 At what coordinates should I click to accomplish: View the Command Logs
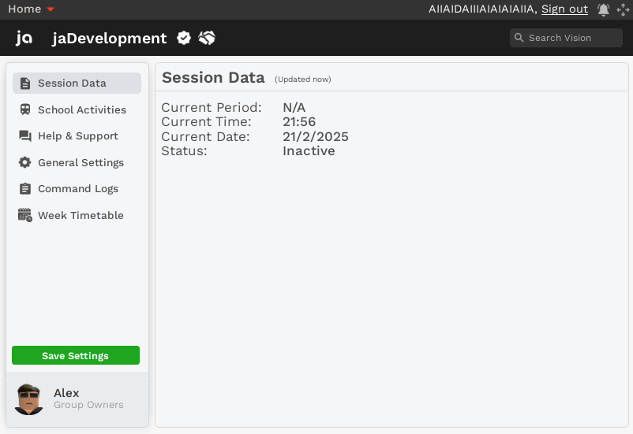click(77, 188)
